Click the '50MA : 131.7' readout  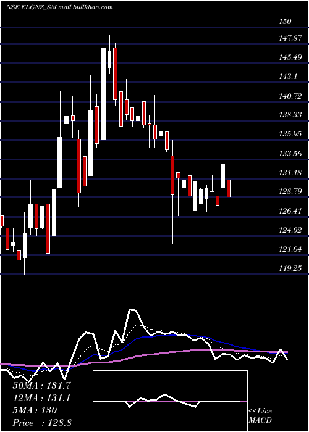coord(41,386)
